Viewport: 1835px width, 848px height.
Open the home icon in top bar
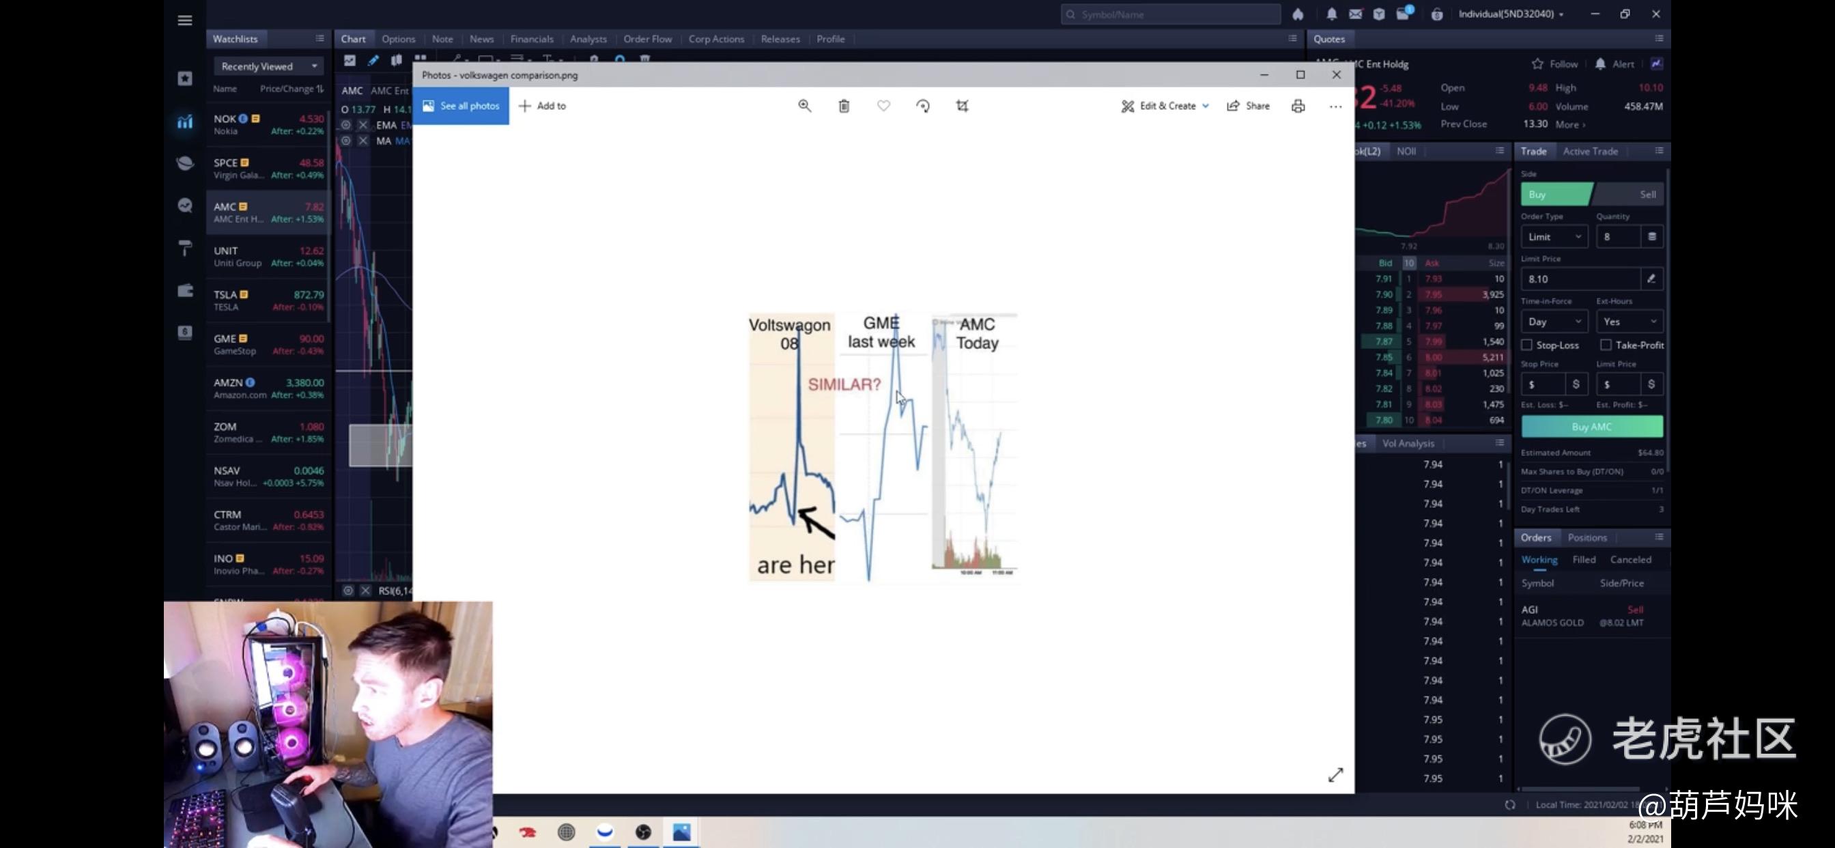pyautogui.click(x=1298, y=14)
